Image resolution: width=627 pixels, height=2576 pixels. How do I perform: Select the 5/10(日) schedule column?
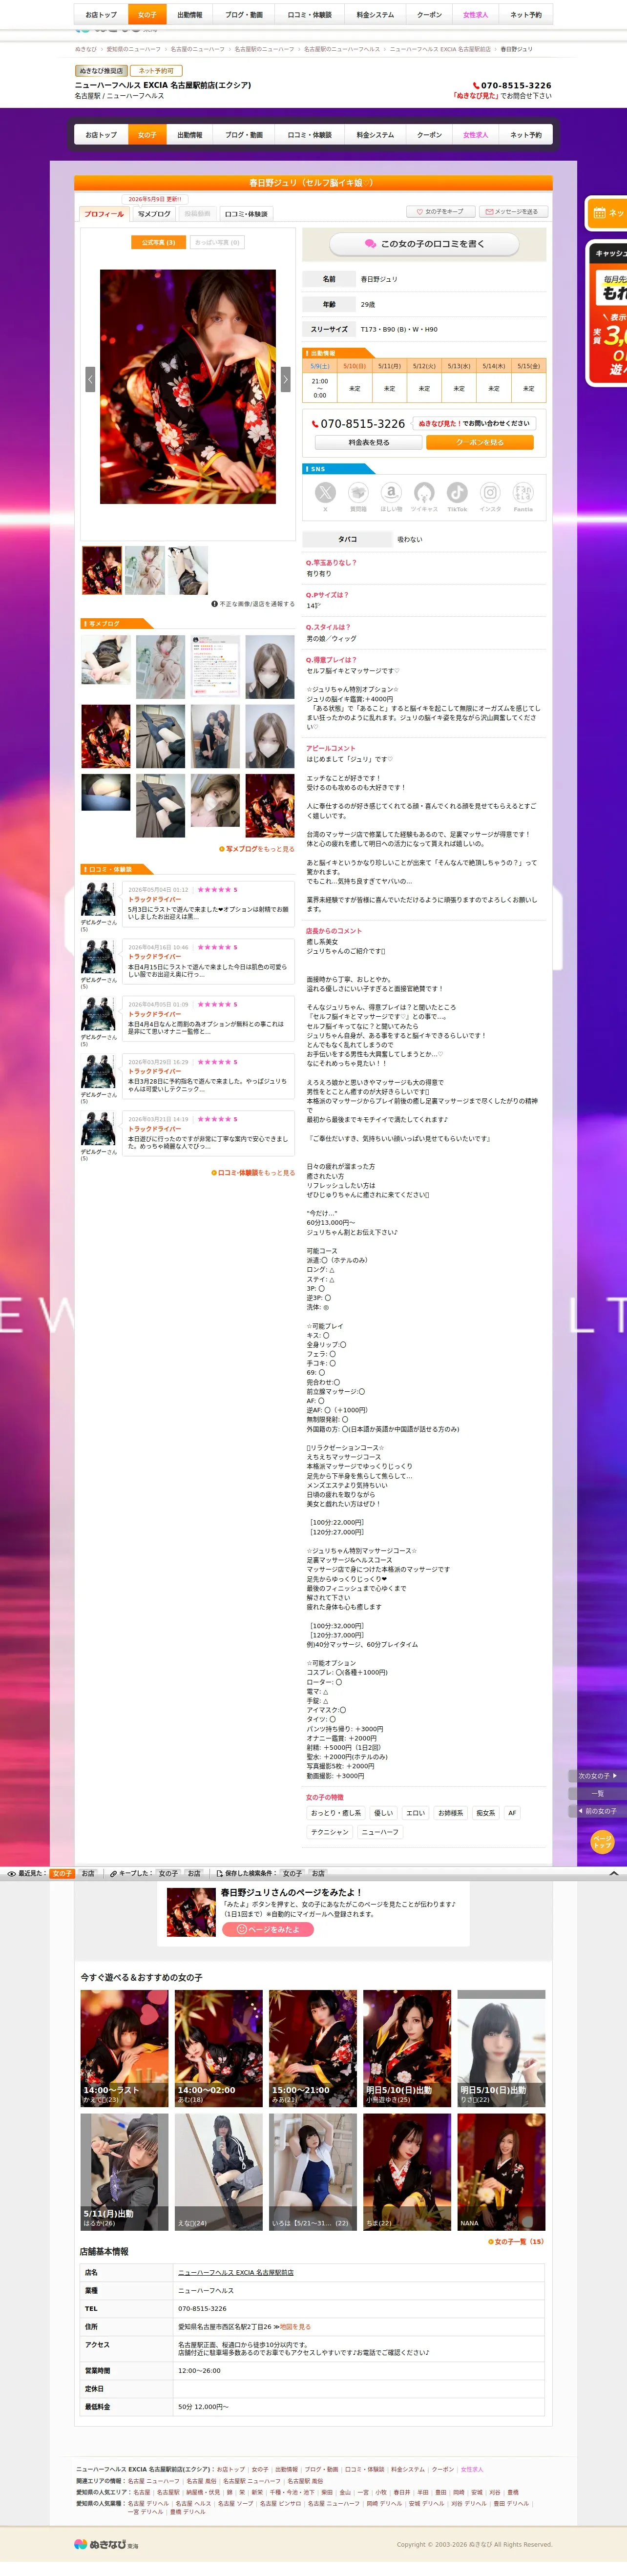(x=355, y=366)
